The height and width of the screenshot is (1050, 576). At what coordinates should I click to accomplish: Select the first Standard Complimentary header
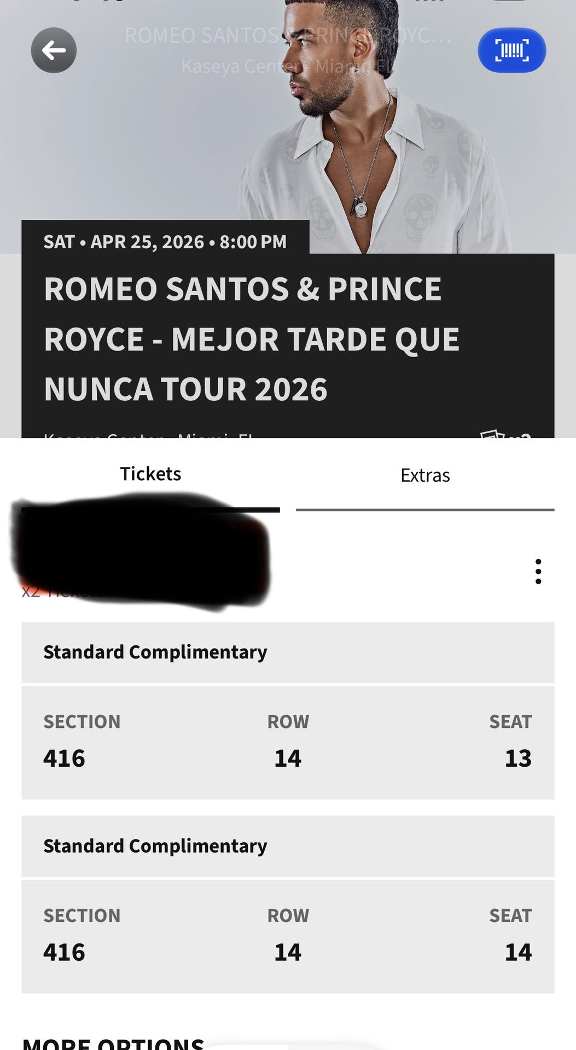coord(155,652)
